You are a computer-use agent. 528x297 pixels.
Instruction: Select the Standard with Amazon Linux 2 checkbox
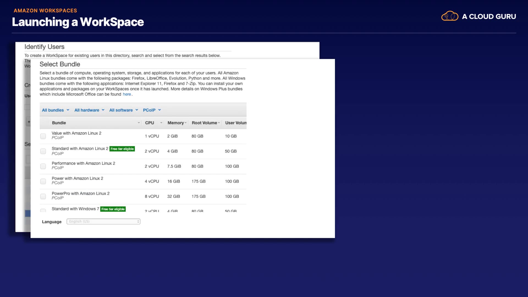pyautogui.click(x=43, y=151)
